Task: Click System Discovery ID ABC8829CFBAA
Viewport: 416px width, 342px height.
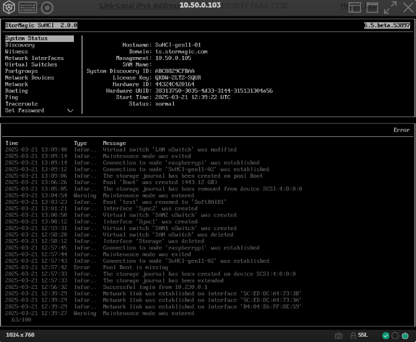Action: point(175,71)
